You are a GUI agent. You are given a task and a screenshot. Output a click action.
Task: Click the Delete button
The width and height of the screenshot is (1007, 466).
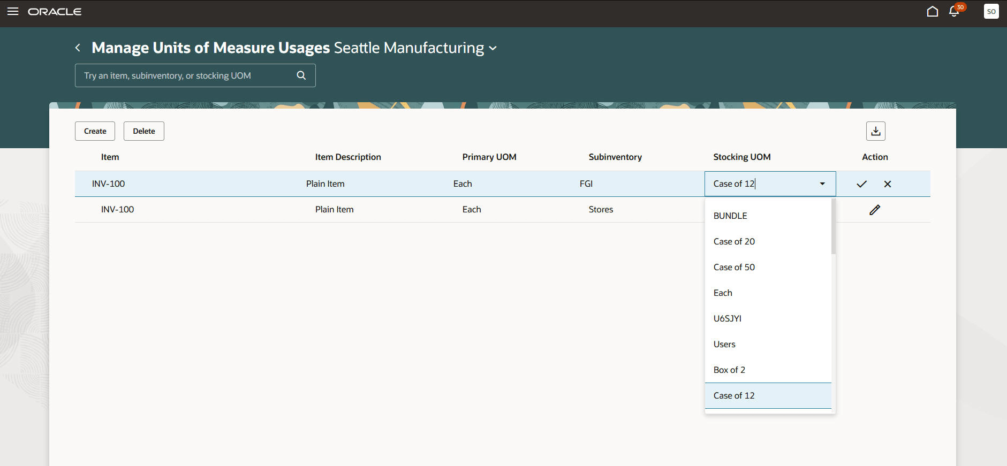143,131
